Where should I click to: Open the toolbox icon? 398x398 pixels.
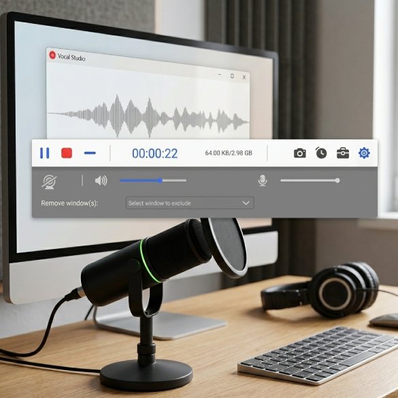coord(343,153)
